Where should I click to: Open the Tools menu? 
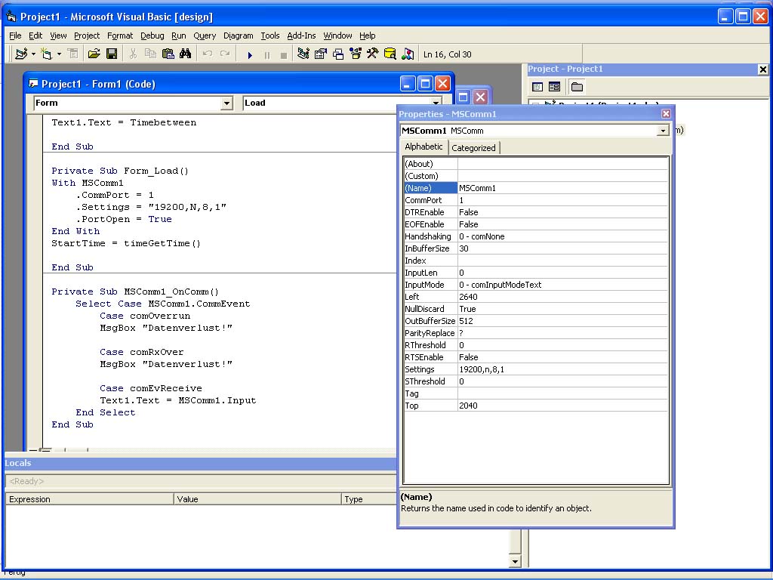(x=270, y=35)
